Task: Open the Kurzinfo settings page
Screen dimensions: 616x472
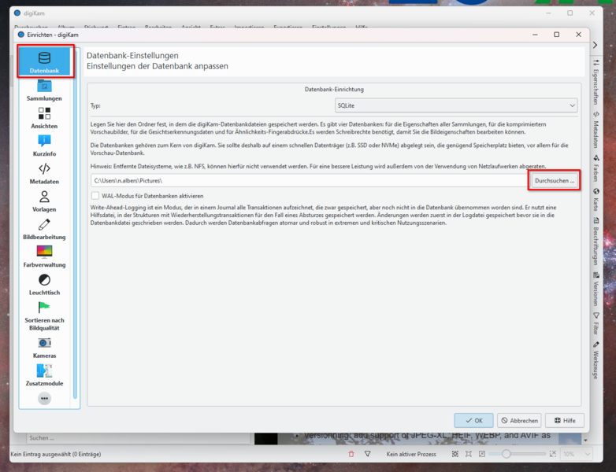Action: point(44,146)
